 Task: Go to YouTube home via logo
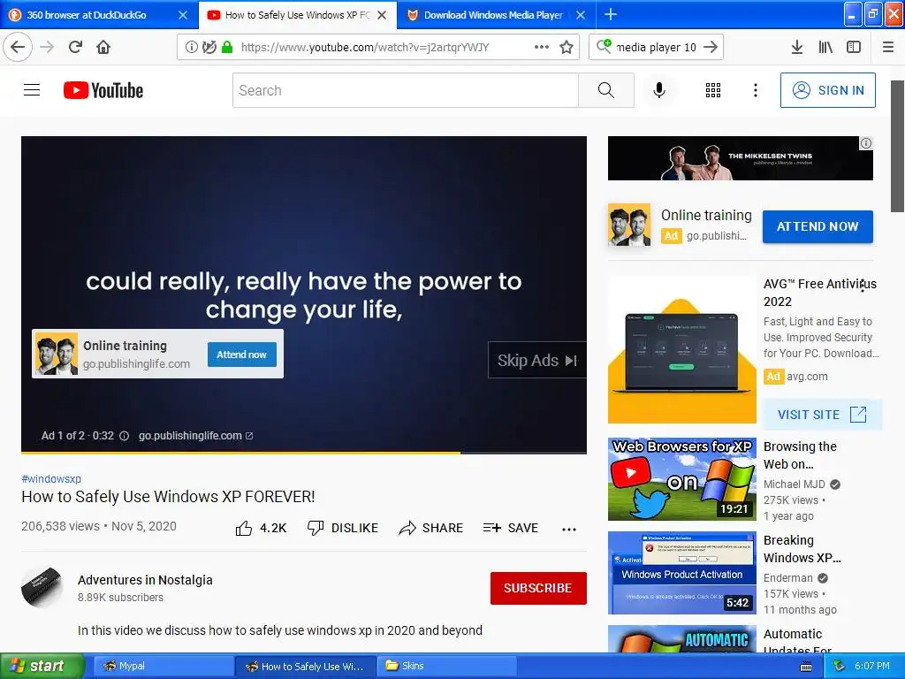(x=103, y=91)
